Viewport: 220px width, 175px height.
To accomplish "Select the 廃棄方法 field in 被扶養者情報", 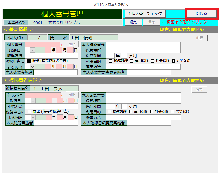I will click(143, 117).
